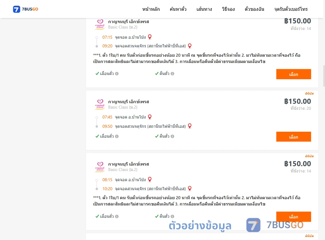The height and width of the screenshot is (240, 325).
Task: Click the 7BUSGO logo in header
Action: 26,9
